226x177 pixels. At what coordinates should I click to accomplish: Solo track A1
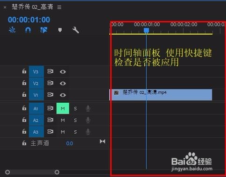75,108
